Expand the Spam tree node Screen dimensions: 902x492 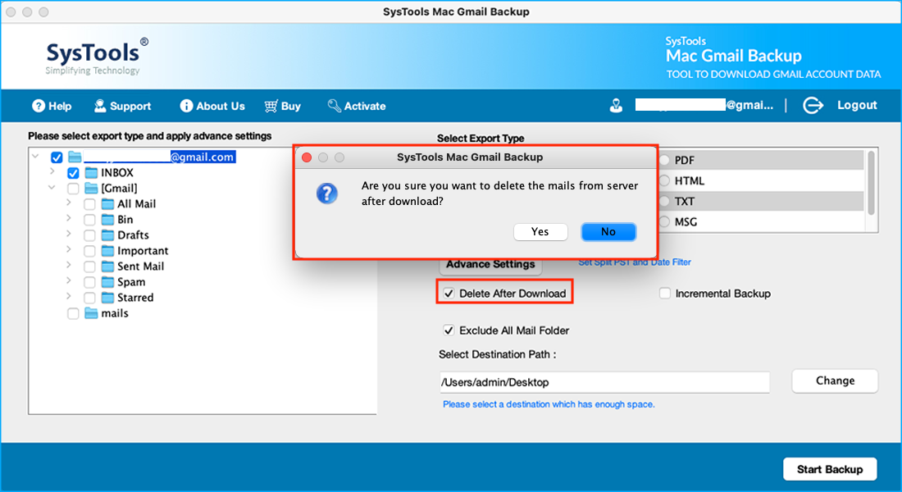point(68,280)
